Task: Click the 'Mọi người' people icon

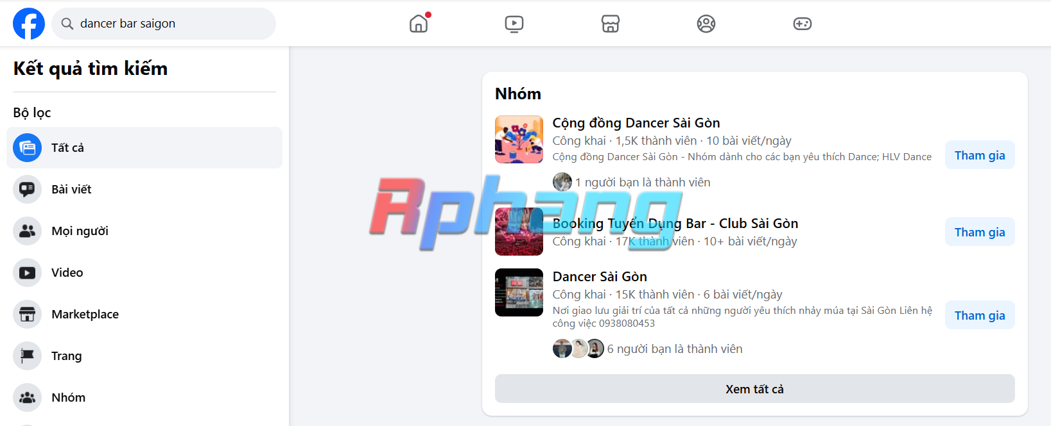Action: (x=27, y=231)
